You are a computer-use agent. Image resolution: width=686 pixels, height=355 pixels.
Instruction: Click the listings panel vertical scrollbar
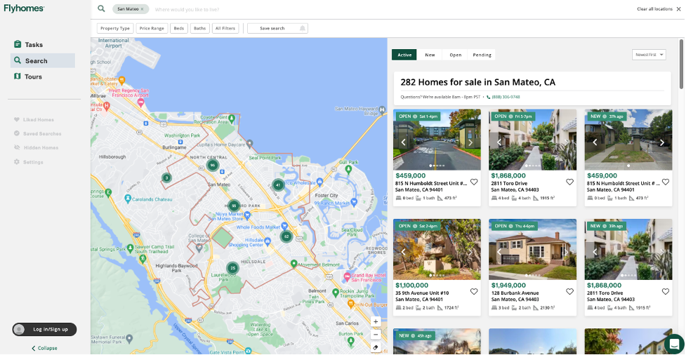681,63
